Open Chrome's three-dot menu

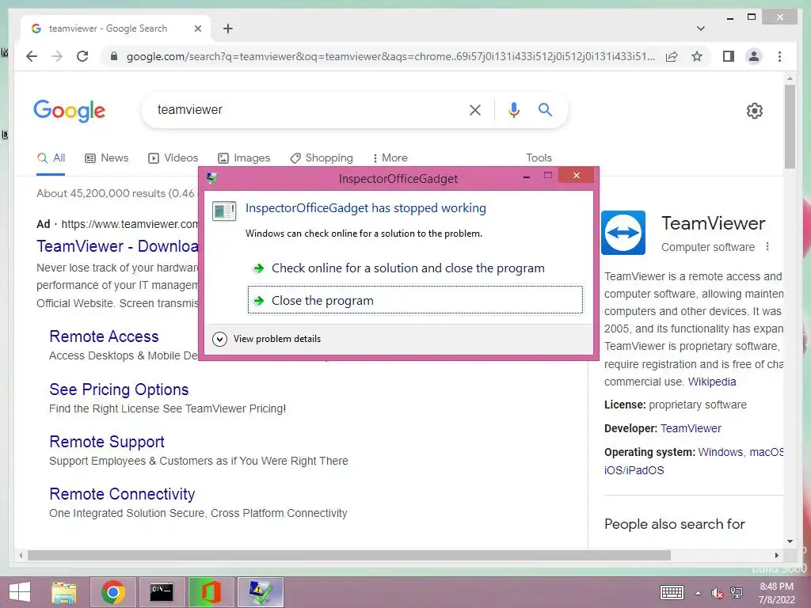[x=779, y=56]
